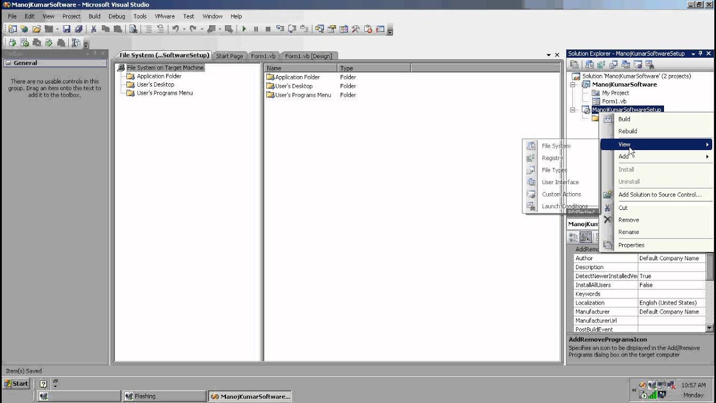The height and width of the screenshot is (403, 716).
Task: Sort by the Name column header
Action: 301,68
